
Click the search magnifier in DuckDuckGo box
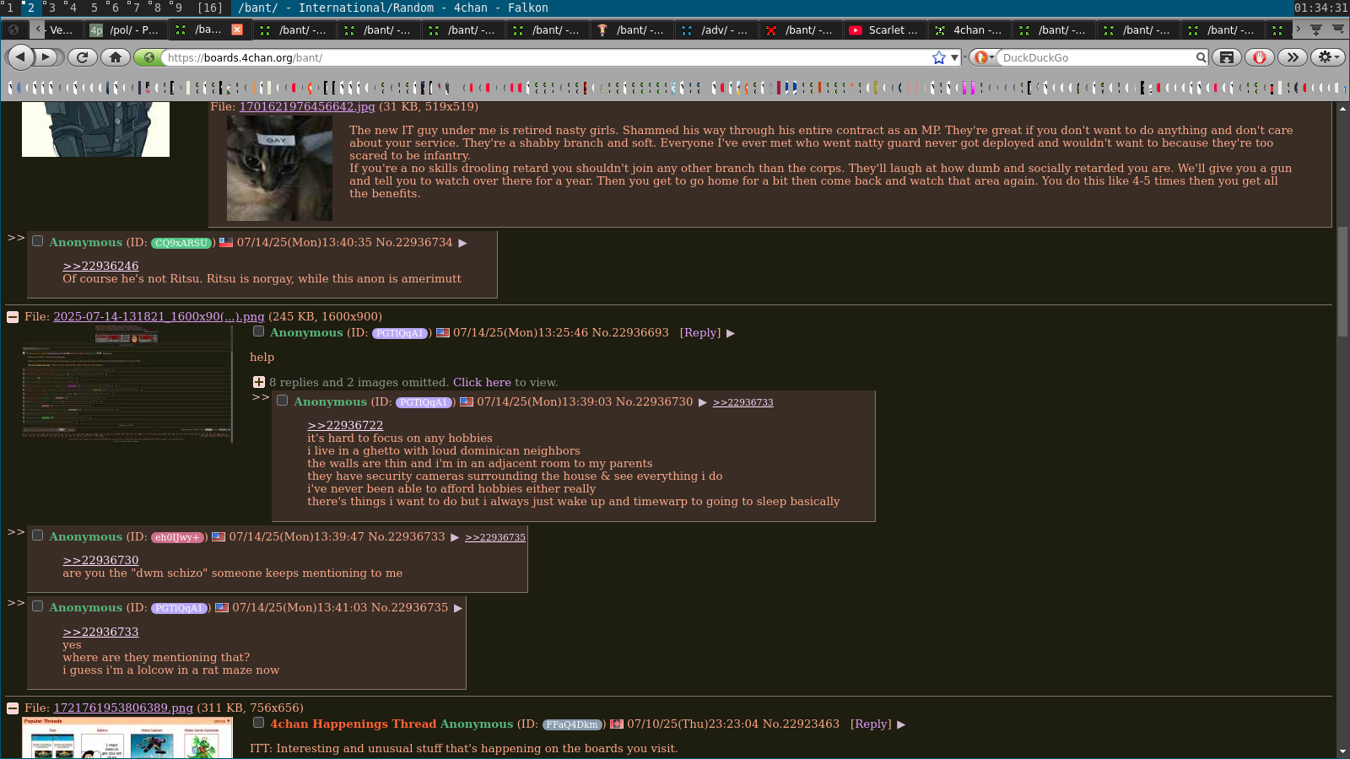click(x=1201, y=57)
